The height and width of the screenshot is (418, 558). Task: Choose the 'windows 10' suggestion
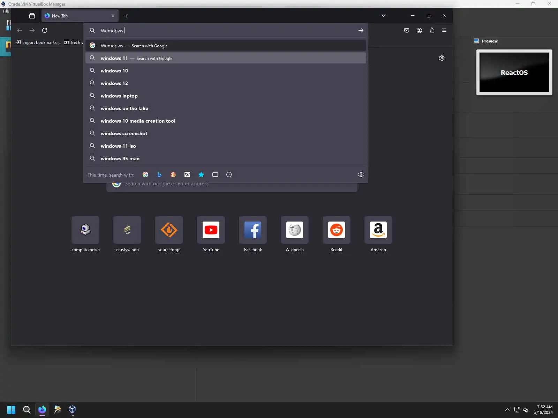226,71
